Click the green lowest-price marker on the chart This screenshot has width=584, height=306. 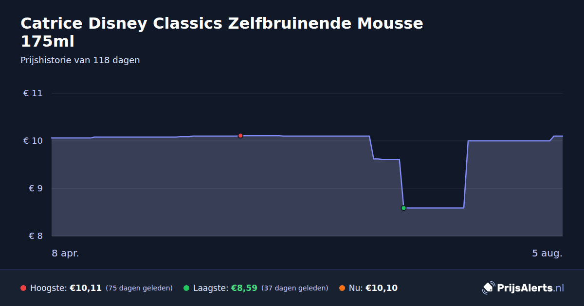coord(403,208)
